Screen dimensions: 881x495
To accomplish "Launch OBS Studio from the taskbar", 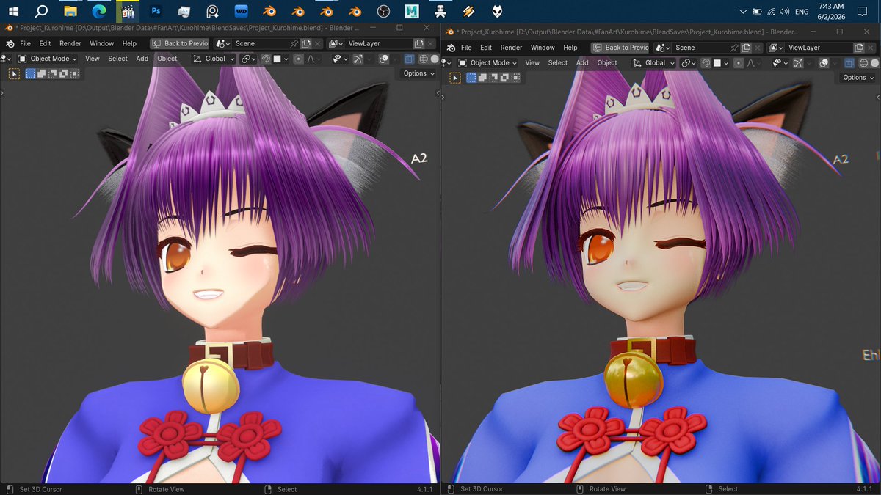I will click(383, 12).
